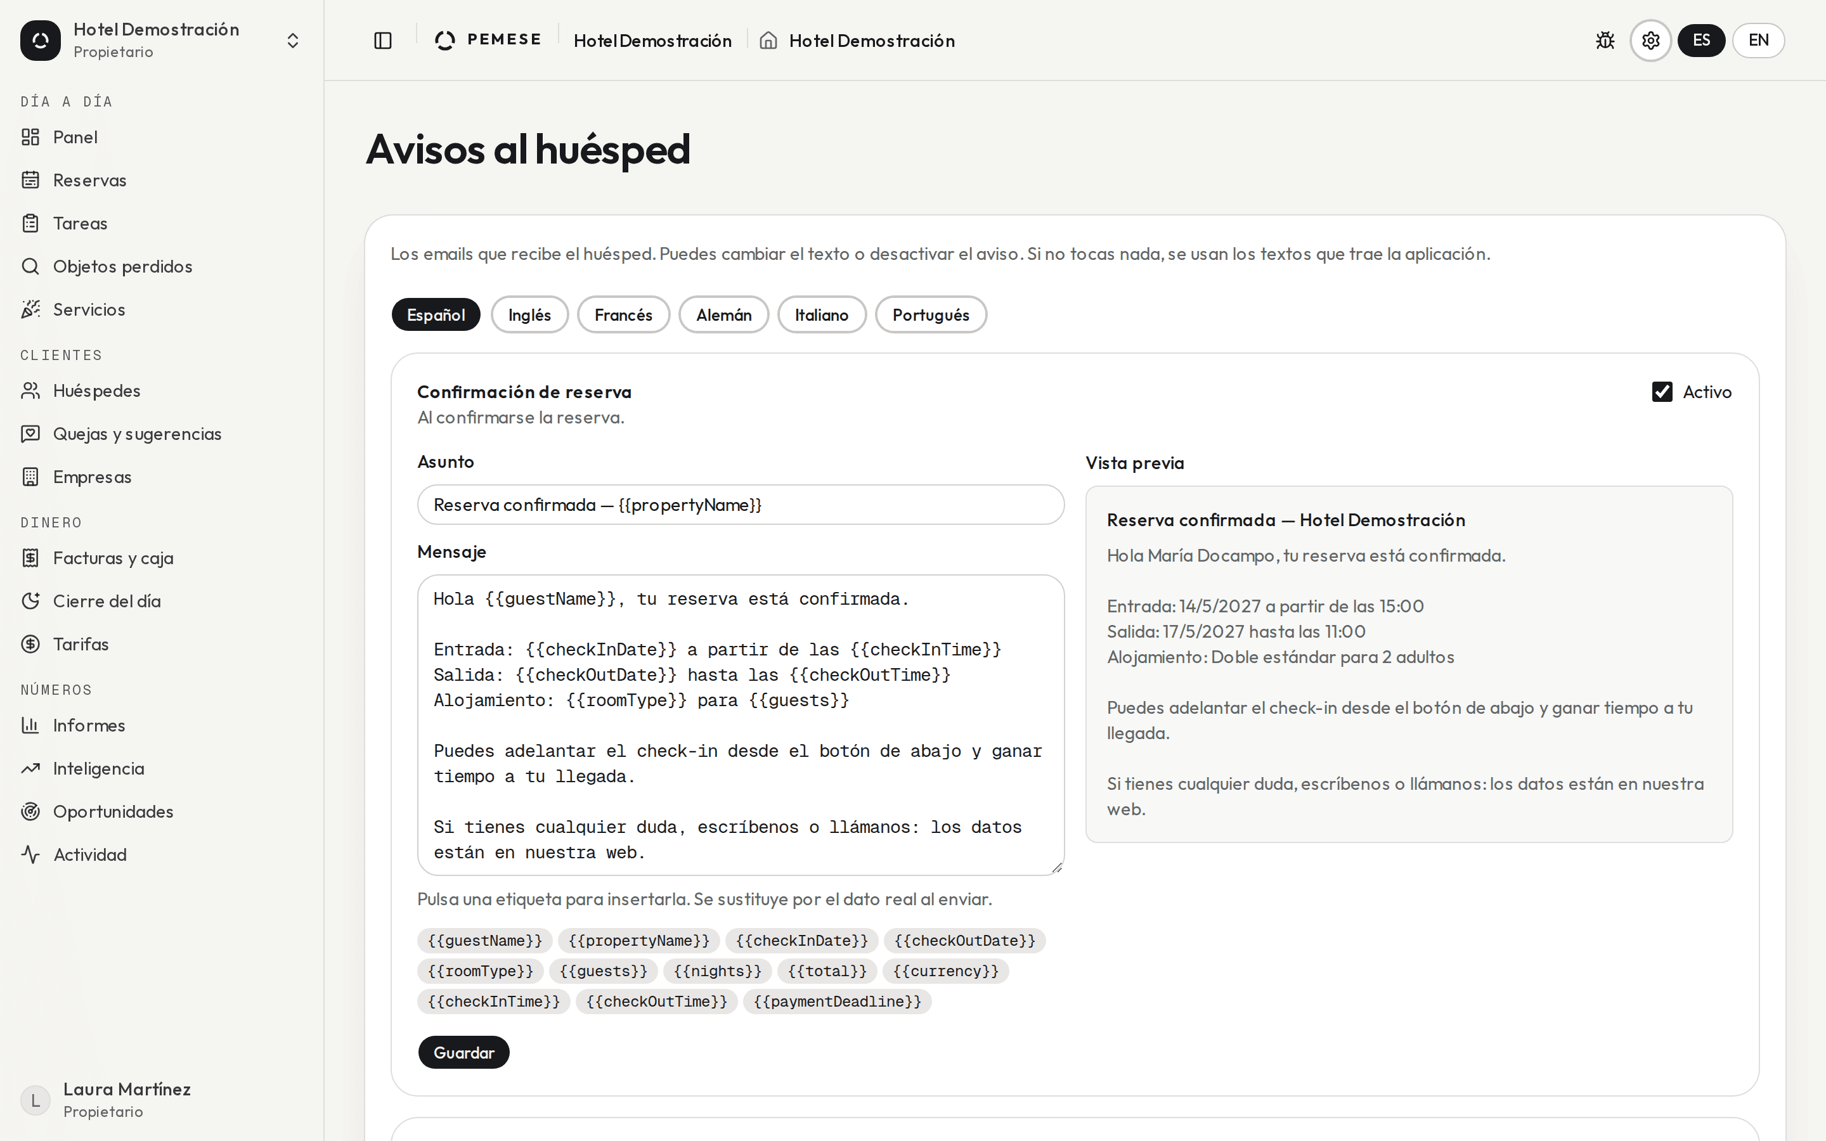Click the Tareas clipboard icon
Viewport: 1826px width, 1141px height.
coord(30,222)
